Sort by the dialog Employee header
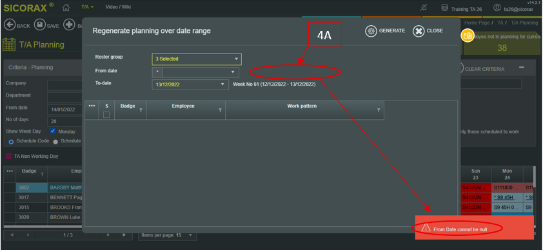Viewport: 543px width, 250px height. pos(183,106)
